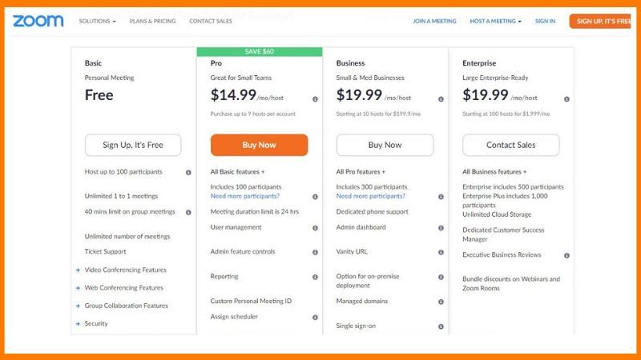Go to Contact Sales in navigation bar
This screenshot has height=360, width=641.
[x=211, y=22]
